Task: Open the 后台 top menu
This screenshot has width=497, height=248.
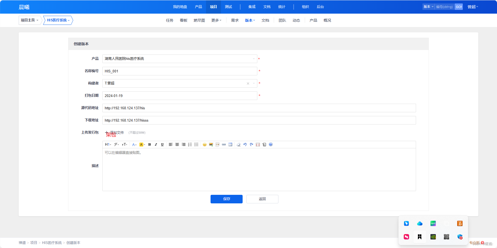Action: point(320,7)
